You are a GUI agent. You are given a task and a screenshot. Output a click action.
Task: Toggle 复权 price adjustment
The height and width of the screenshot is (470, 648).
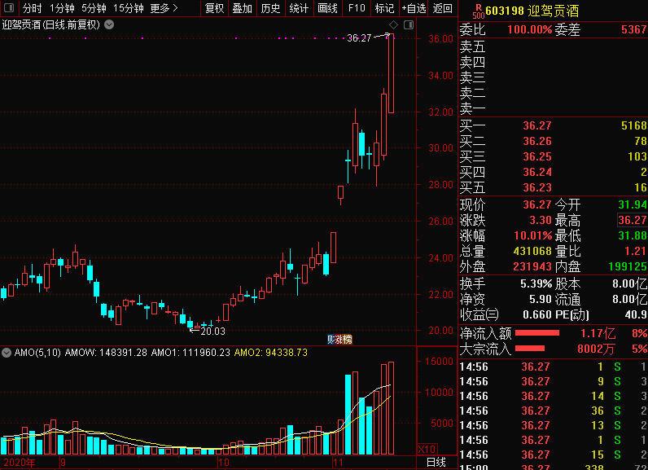click(x=214, y=8)
